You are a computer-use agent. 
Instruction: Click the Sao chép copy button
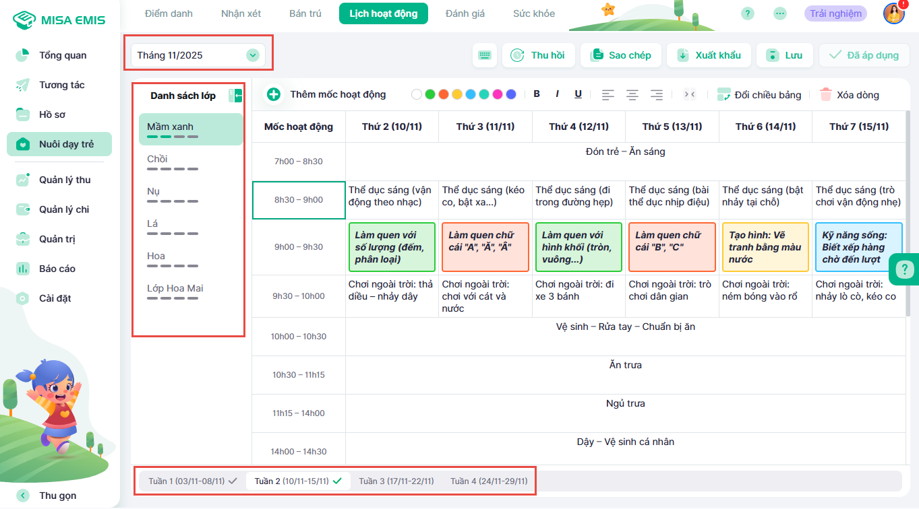(x=620, y=55)
